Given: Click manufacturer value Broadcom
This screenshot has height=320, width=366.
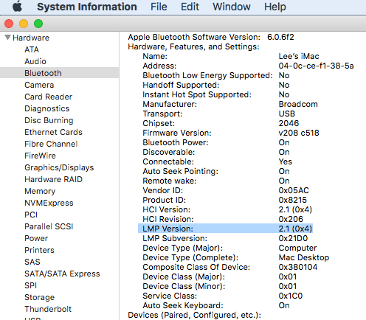Looking at the screenshot, I should tap(298, 104).
